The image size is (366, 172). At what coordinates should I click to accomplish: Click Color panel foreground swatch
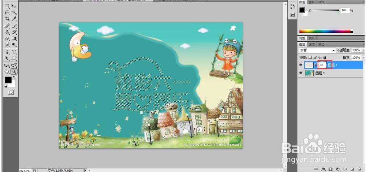point(302,10)
